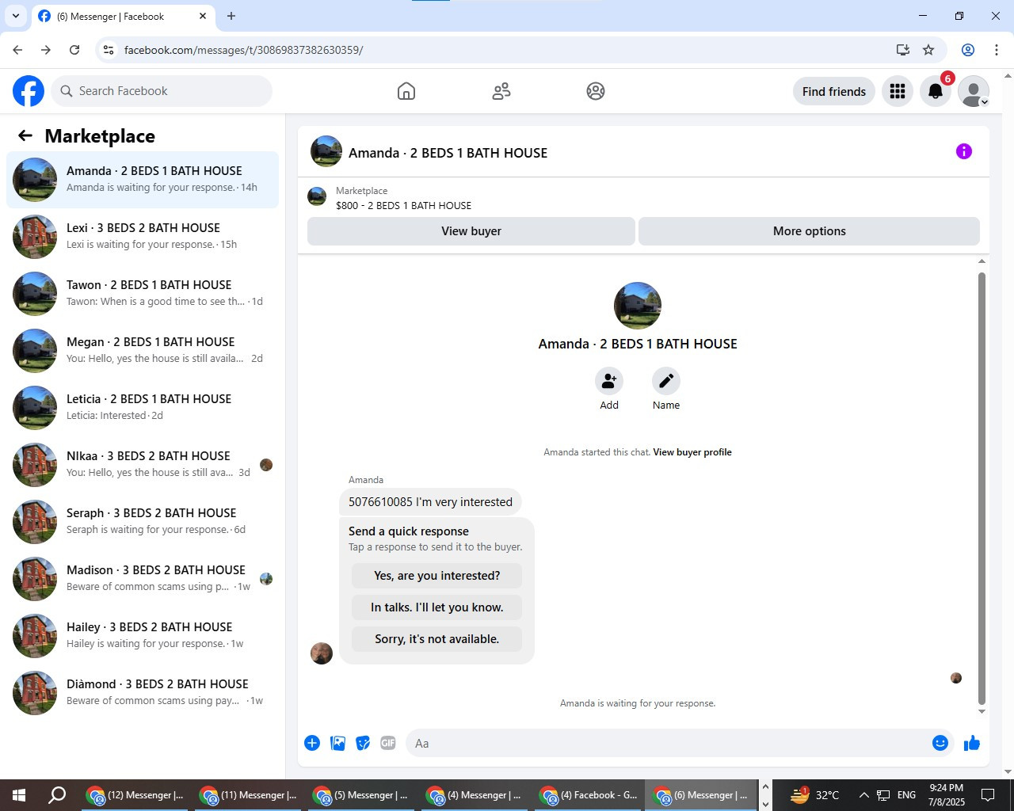Expand the tab search dropdown arrow
The width and height of the screenshot is (1014, 811).
tap(15, 16)
